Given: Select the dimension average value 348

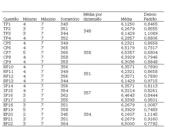Looking at the screenshot, I should coord(87,31).
